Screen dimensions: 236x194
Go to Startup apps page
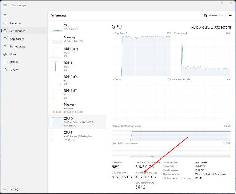[17, 46]
